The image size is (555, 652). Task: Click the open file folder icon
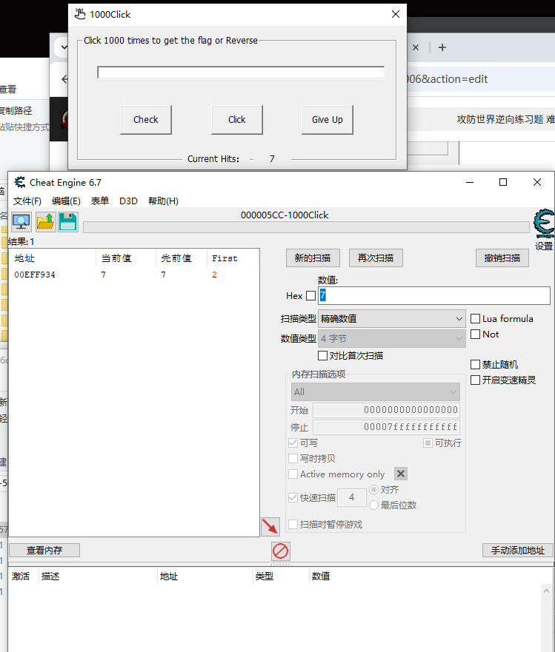pos(45,222)
